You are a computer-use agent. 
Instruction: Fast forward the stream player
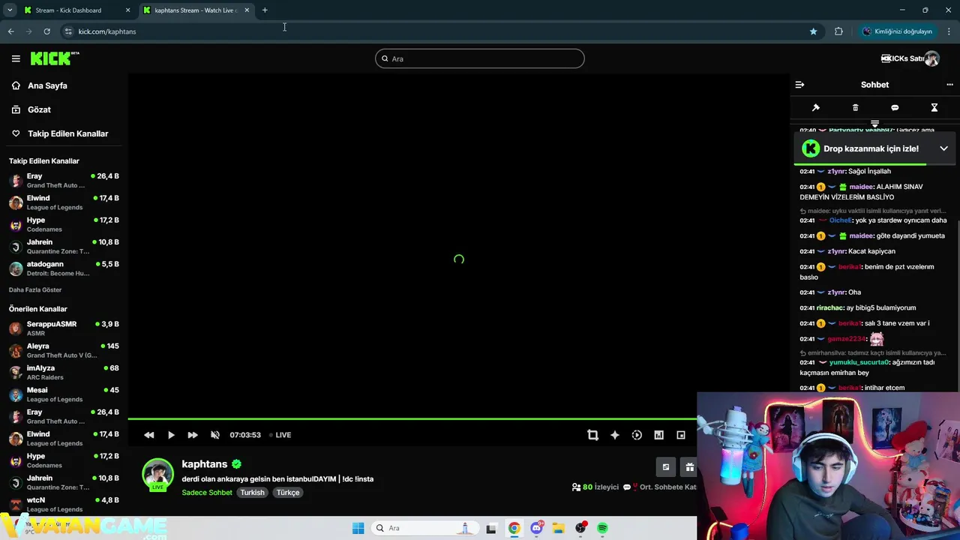click(x=193, y=435)
